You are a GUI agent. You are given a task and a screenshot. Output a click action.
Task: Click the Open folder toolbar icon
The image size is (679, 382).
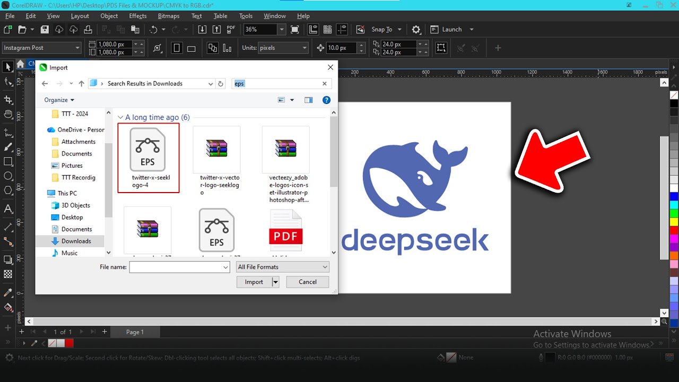(x=22, y=30)
